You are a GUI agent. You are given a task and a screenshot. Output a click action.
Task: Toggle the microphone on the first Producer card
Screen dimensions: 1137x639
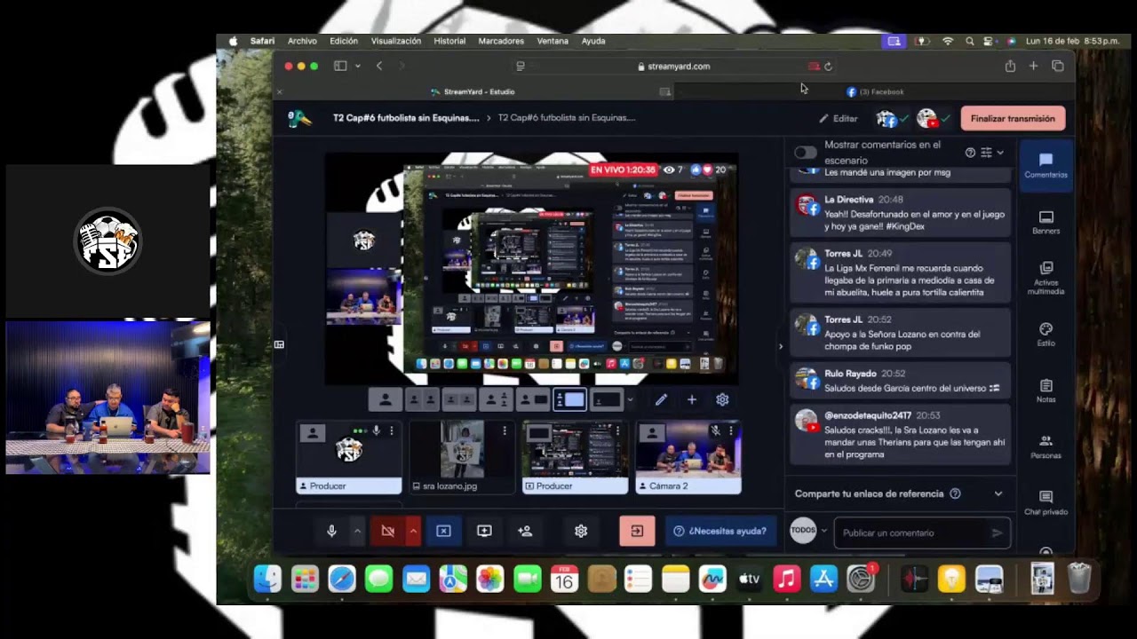coord(376,431)
